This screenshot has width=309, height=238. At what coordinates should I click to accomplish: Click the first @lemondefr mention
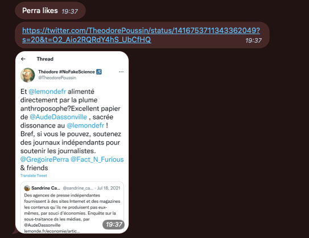47,92
